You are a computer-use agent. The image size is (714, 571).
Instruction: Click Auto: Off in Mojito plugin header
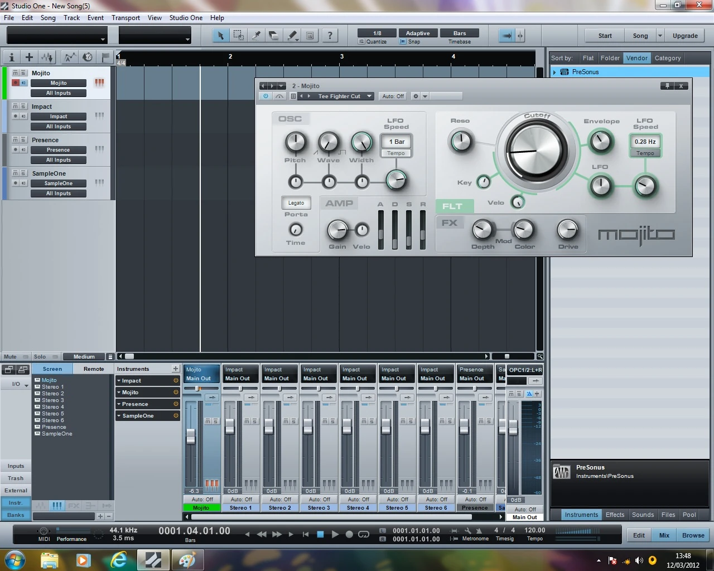click(x=393, y=96)
